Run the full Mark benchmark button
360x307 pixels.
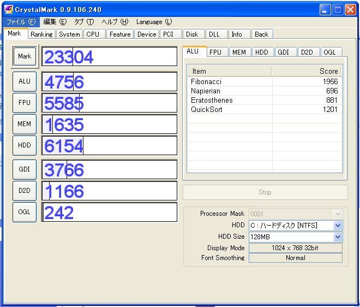[25, 56]
